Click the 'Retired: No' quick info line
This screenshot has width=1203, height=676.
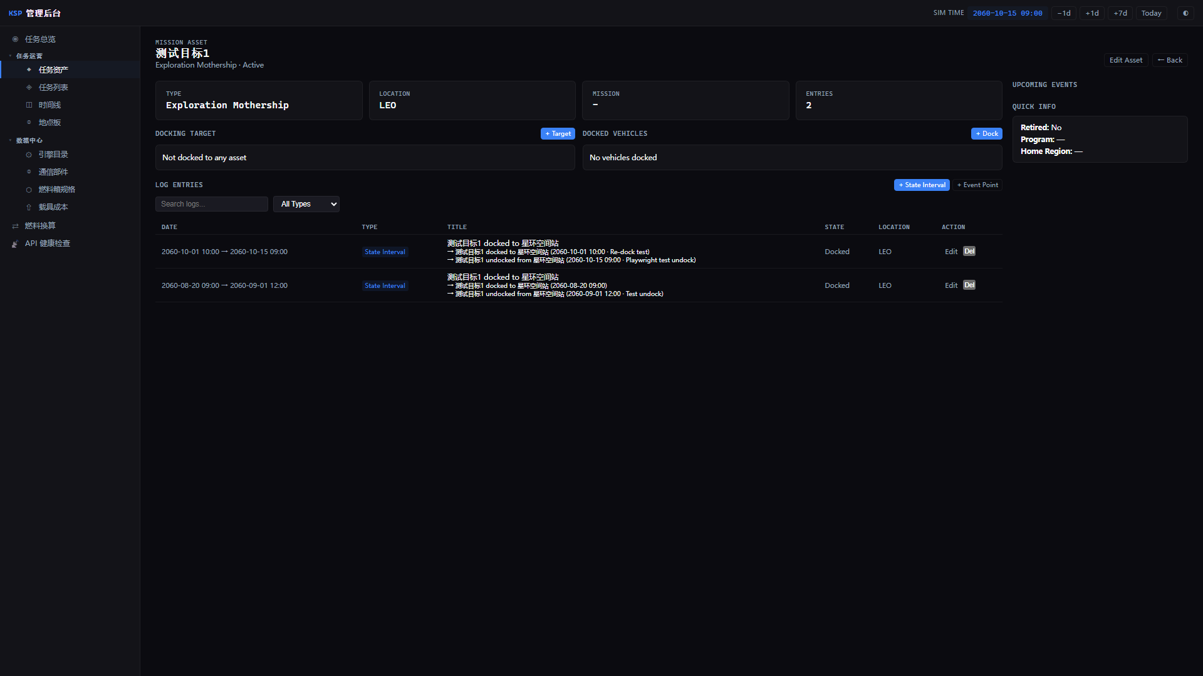point(1041,128)
